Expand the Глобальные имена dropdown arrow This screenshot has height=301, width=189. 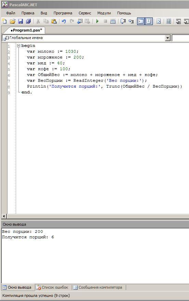(168, 38)
